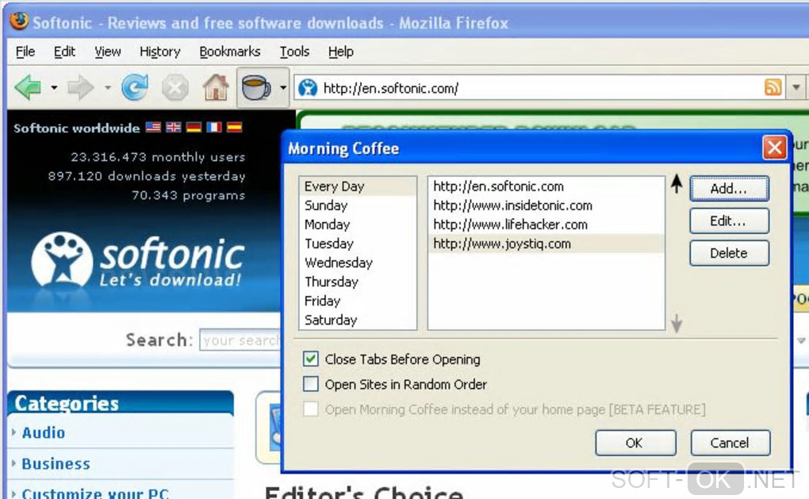Close the Morning Coffee dialog
The image size is (809, 499).
[774, 148]
